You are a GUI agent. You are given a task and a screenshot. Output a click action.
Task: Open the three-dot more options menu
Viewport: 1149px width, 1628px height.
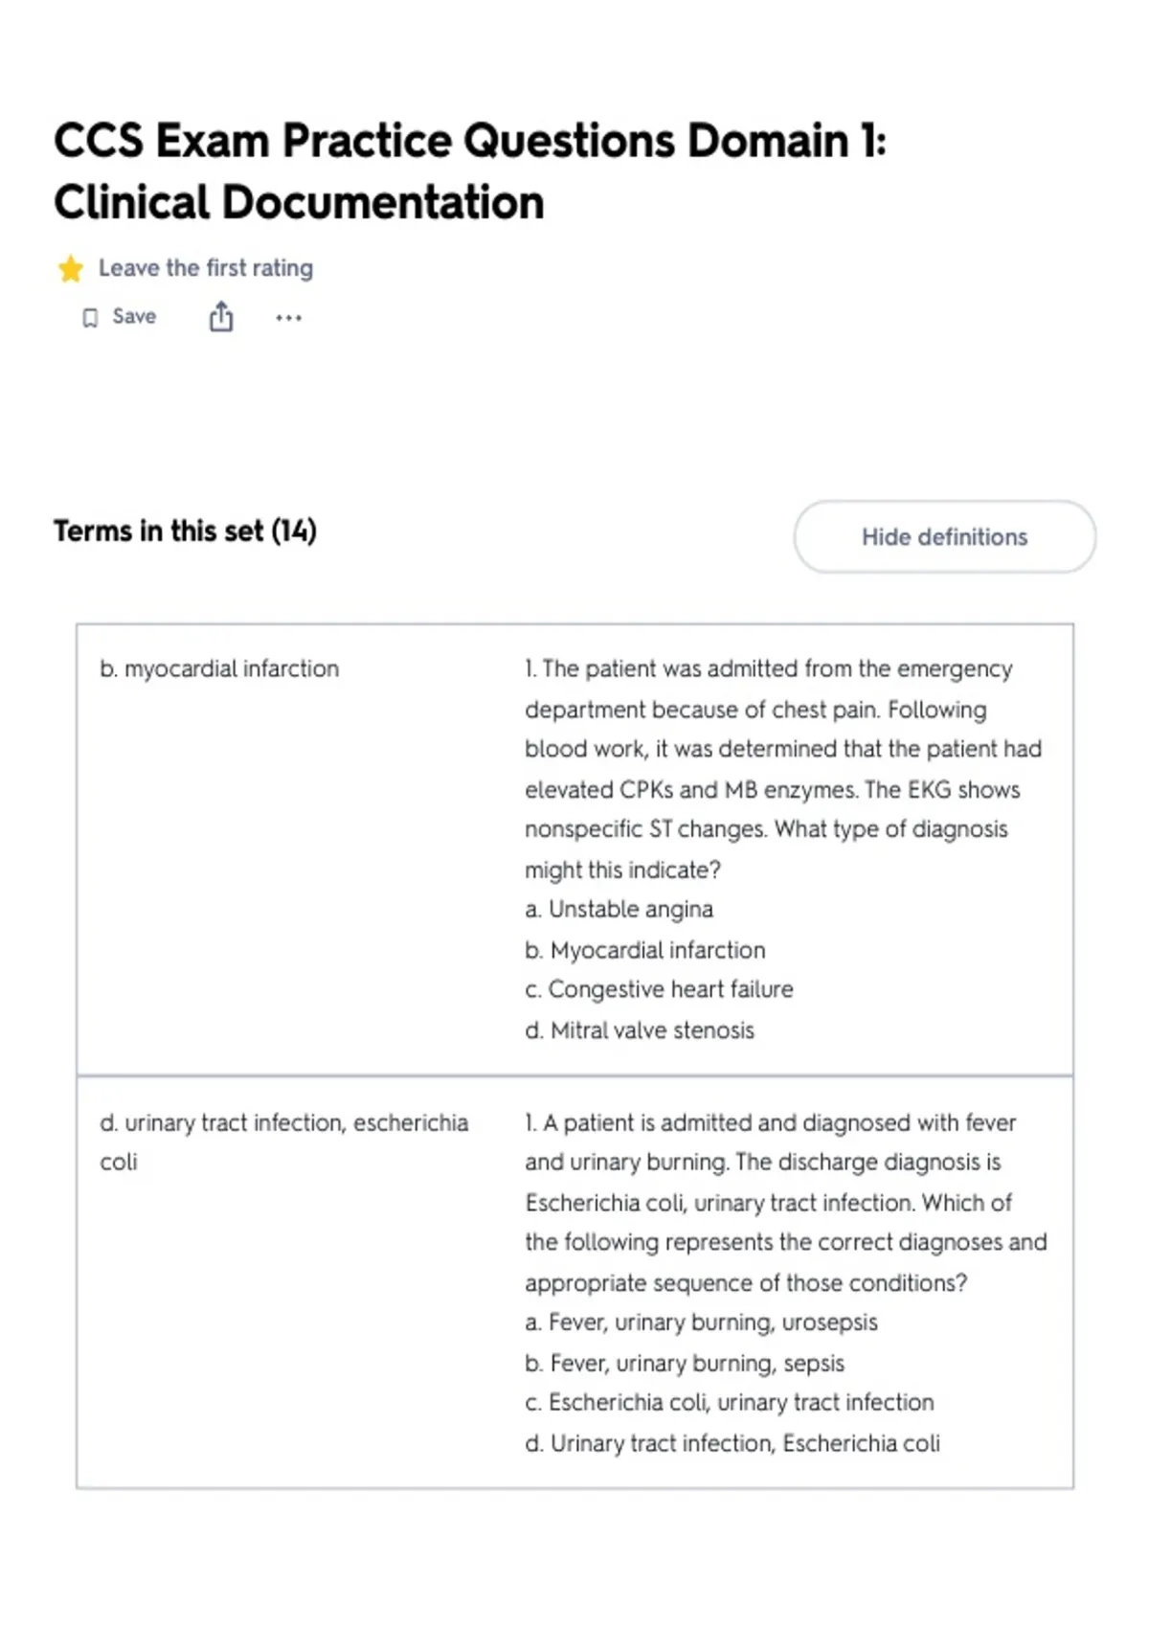(x=288, y=318)
